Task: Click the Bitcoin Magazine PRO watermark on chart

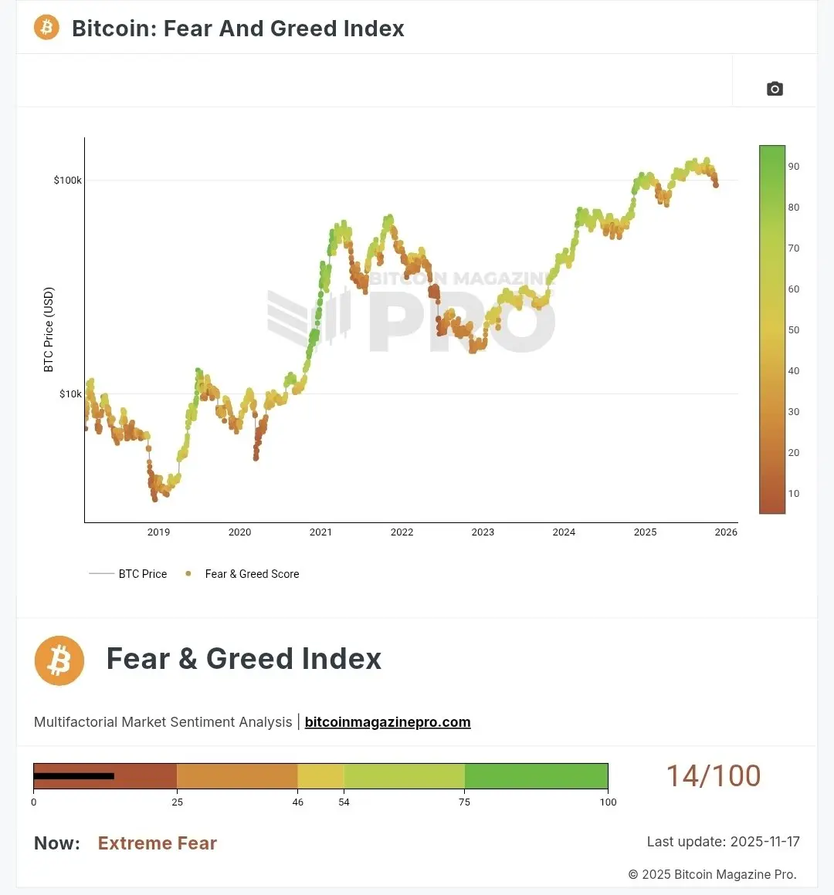Action: pos(412,312)
